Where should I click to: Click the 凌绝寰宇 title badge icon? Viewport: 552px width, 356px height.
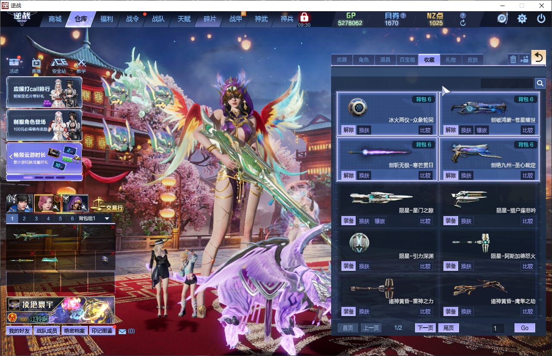click(x=14, y=304)
